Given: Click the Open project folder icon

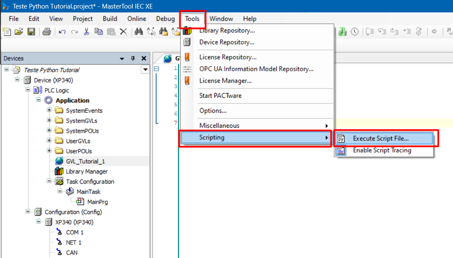Looking at the screenshot, I should pyautogui.click(x=19, y=32).
